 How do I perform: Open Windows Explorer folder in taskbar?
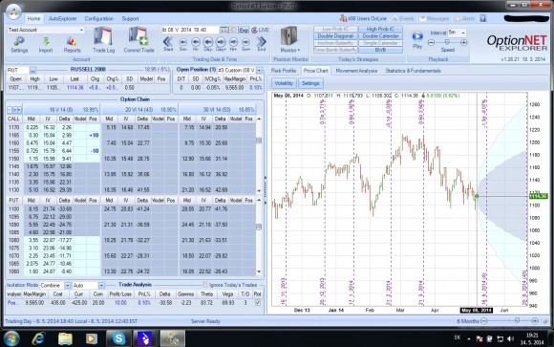coord(65,338)
